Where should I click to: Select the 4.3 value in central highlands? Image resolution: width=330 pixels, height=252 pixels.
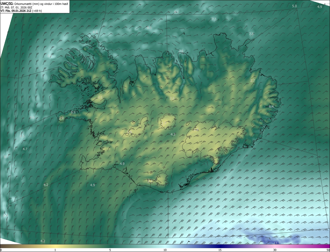coord(173,135)
